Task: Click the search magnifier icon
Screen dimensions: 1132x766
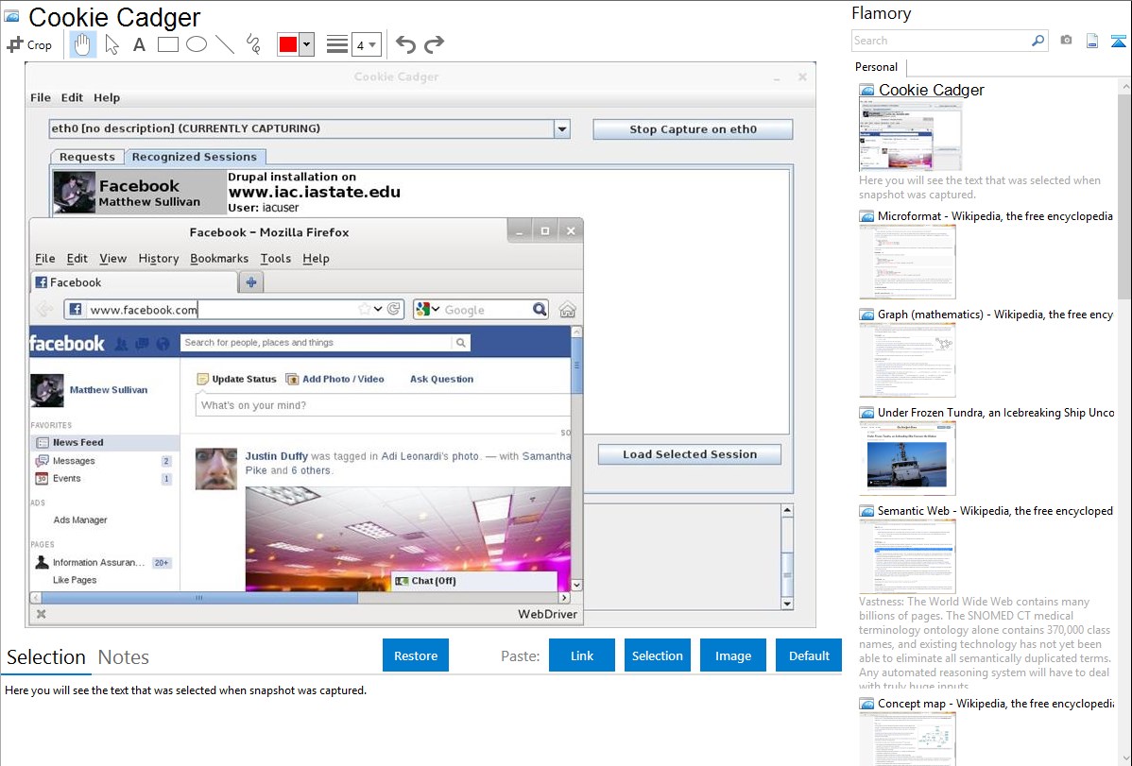Action: pyautogui.click(x=1038, y=41)
